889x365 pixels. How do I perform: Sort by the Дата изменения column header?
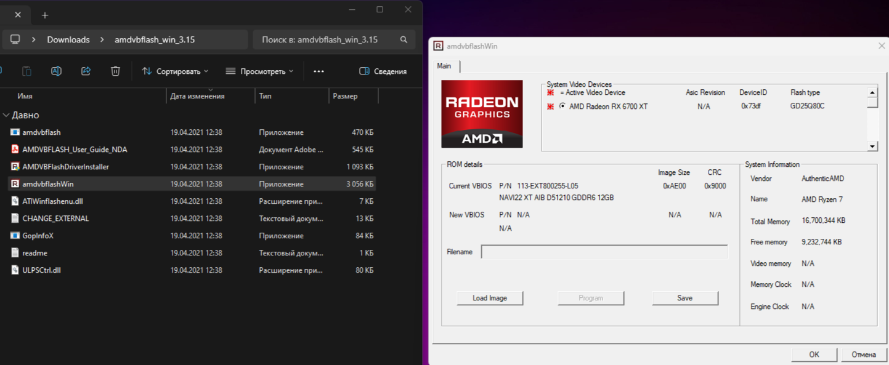[197, 96]
